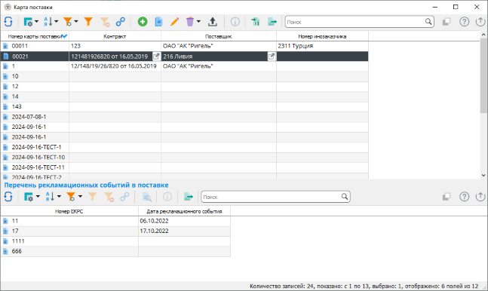Expand table settings arrow in рекламационных событий toolbar
The image size is (488, 291).
tap(38, 197)
